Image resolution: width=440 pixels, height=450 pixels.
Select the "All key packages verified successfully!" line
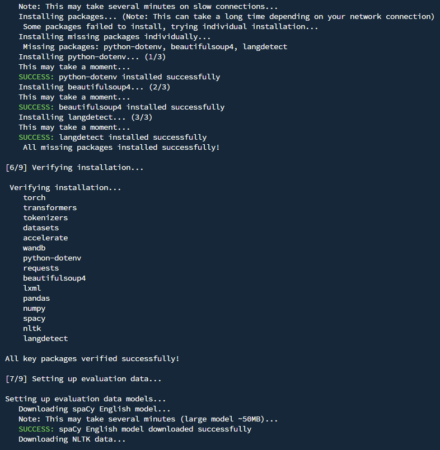pyautogui.click(x=92, y=359)
